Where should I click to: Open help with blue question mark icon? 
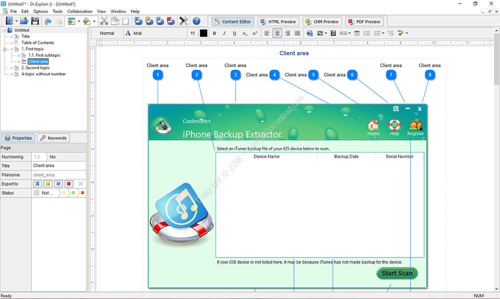[196, 21]
